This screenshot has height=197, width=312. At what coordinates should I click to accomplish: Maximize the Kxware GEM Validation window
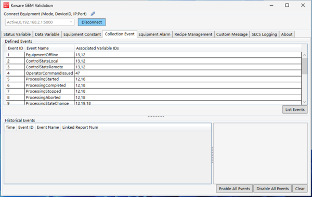(x=287, y=5)
